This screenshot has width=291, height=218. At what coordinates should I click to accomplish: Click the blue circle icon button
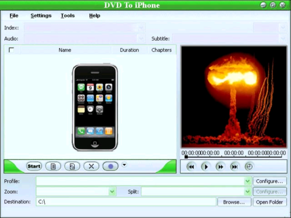tap(110, 166)
